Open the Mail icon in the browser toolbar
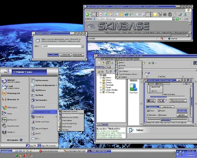The height and width of the screenshot is (158, 197). (137, 14)
